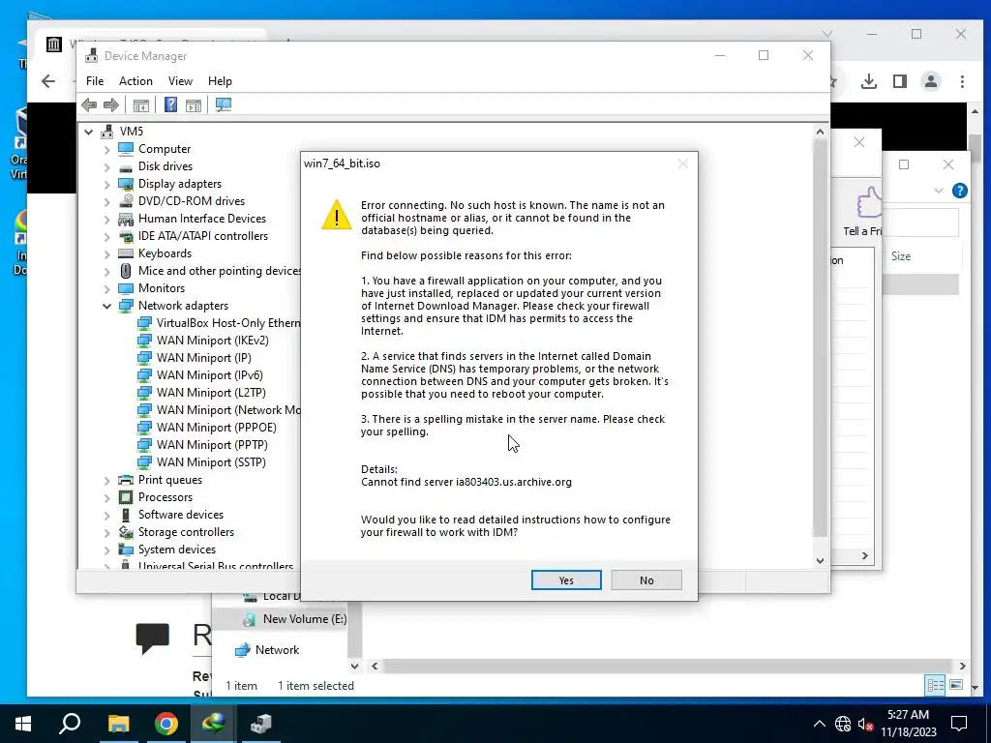Select the Display adapters device icon
The height and width of the screenshot is (743, 991).
(126, 184)
